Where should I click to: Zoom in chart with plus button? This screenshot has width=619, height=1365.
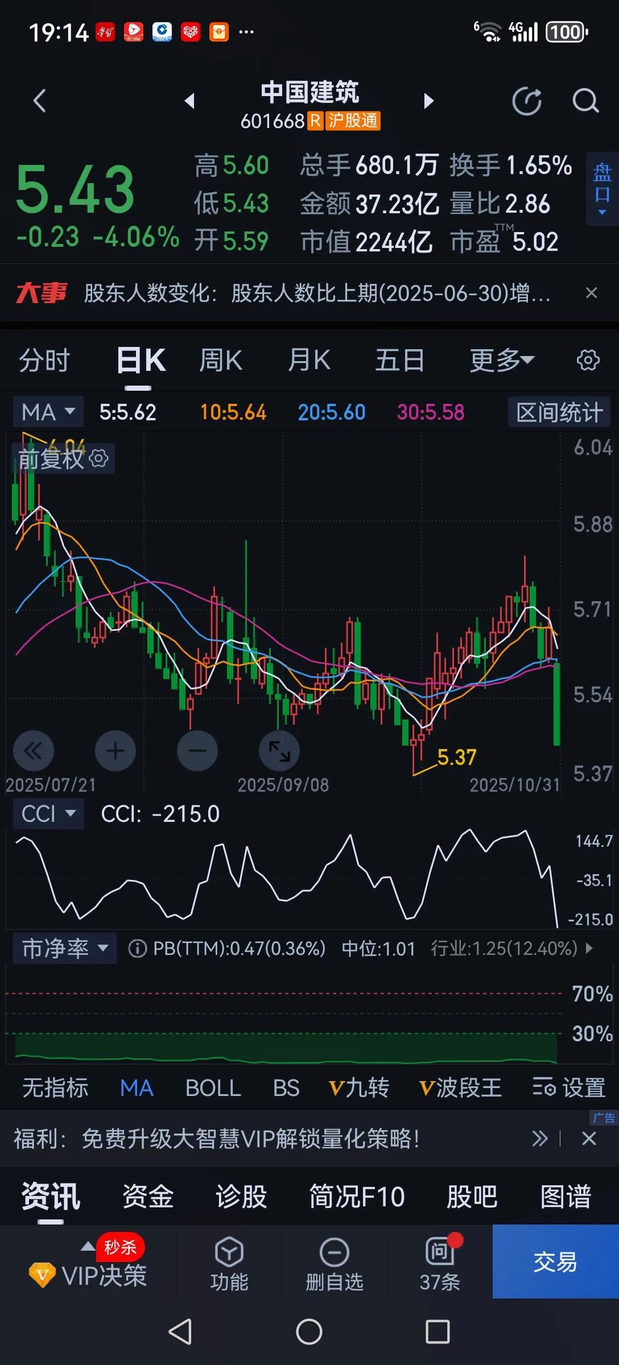[115, 751]
